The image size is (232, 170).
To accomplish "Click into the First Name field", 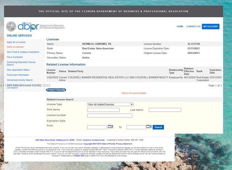I will (x=103, y=110).
